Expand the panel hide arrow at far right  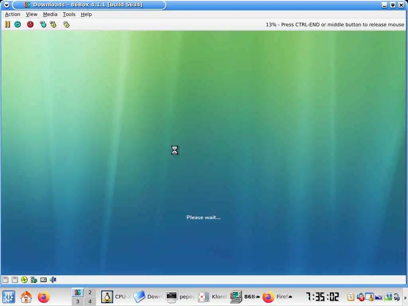pyautogui.click(x=405, y=297)
